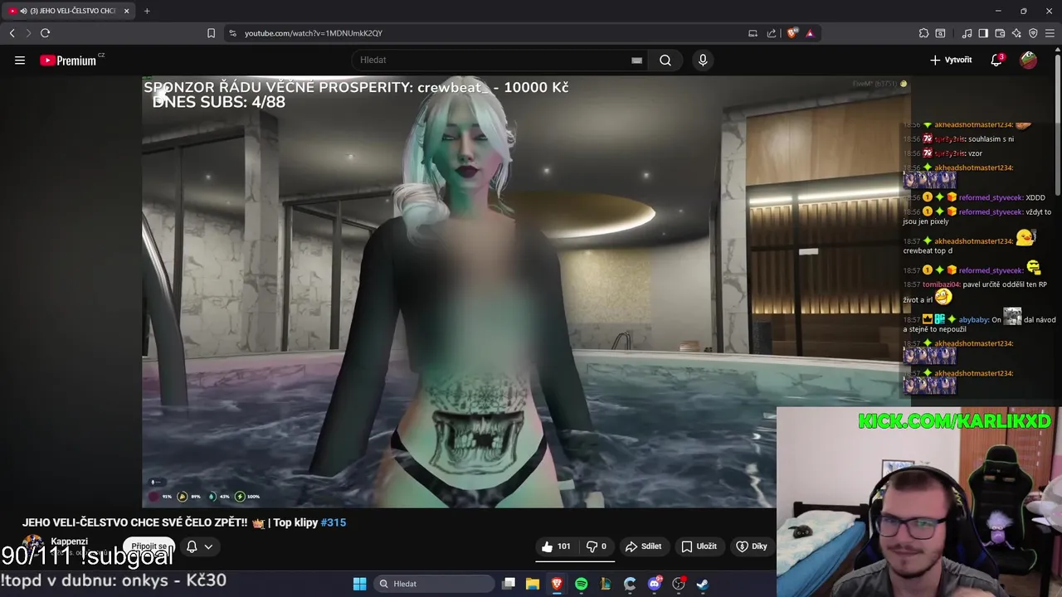The width and height of the screenshot is (1062, 597).
Task: Open Task View in the taskbar
Action: (509, 584)
